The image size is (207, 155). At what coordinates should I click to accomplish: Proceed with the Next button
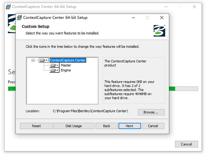(x=129, y=126)
